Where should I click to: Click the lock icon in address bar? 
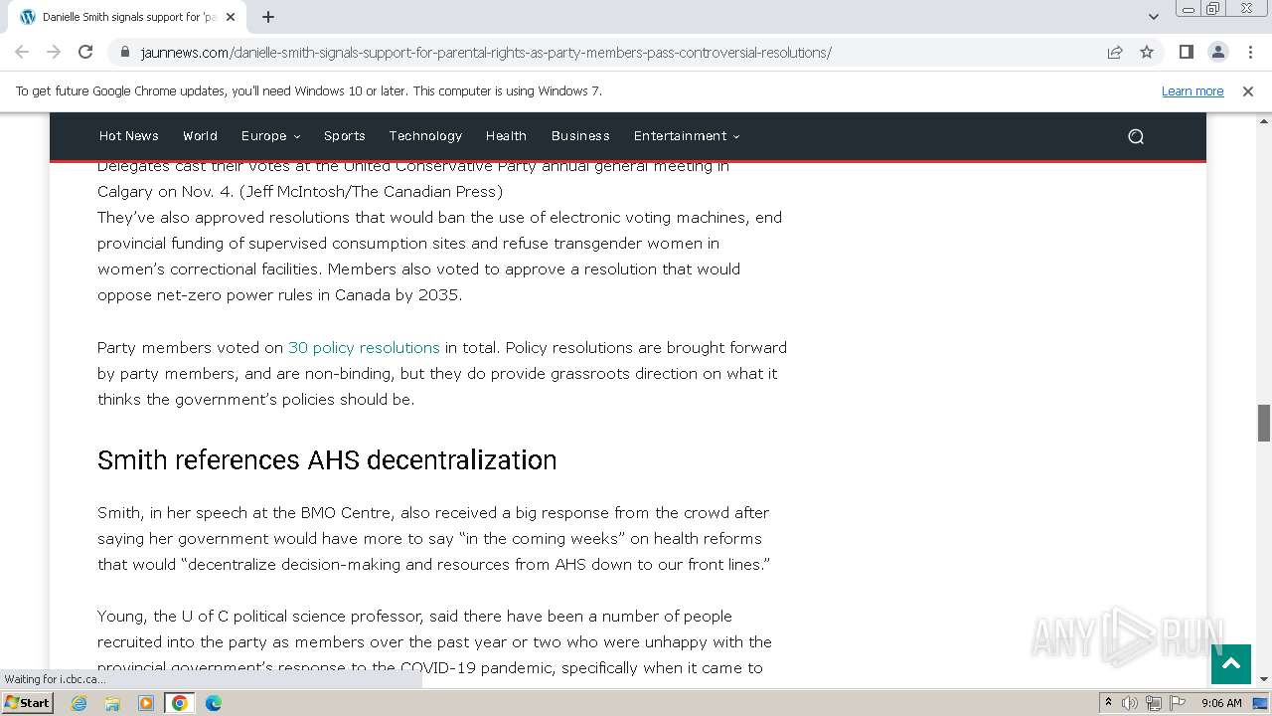coord(125,53)
